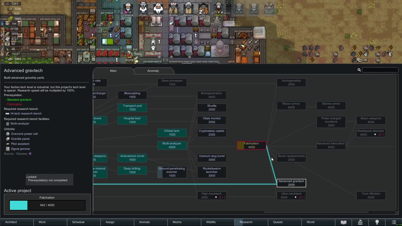Click the Odyssey expansion source icon
402x226 pixels.
[30, 154]
